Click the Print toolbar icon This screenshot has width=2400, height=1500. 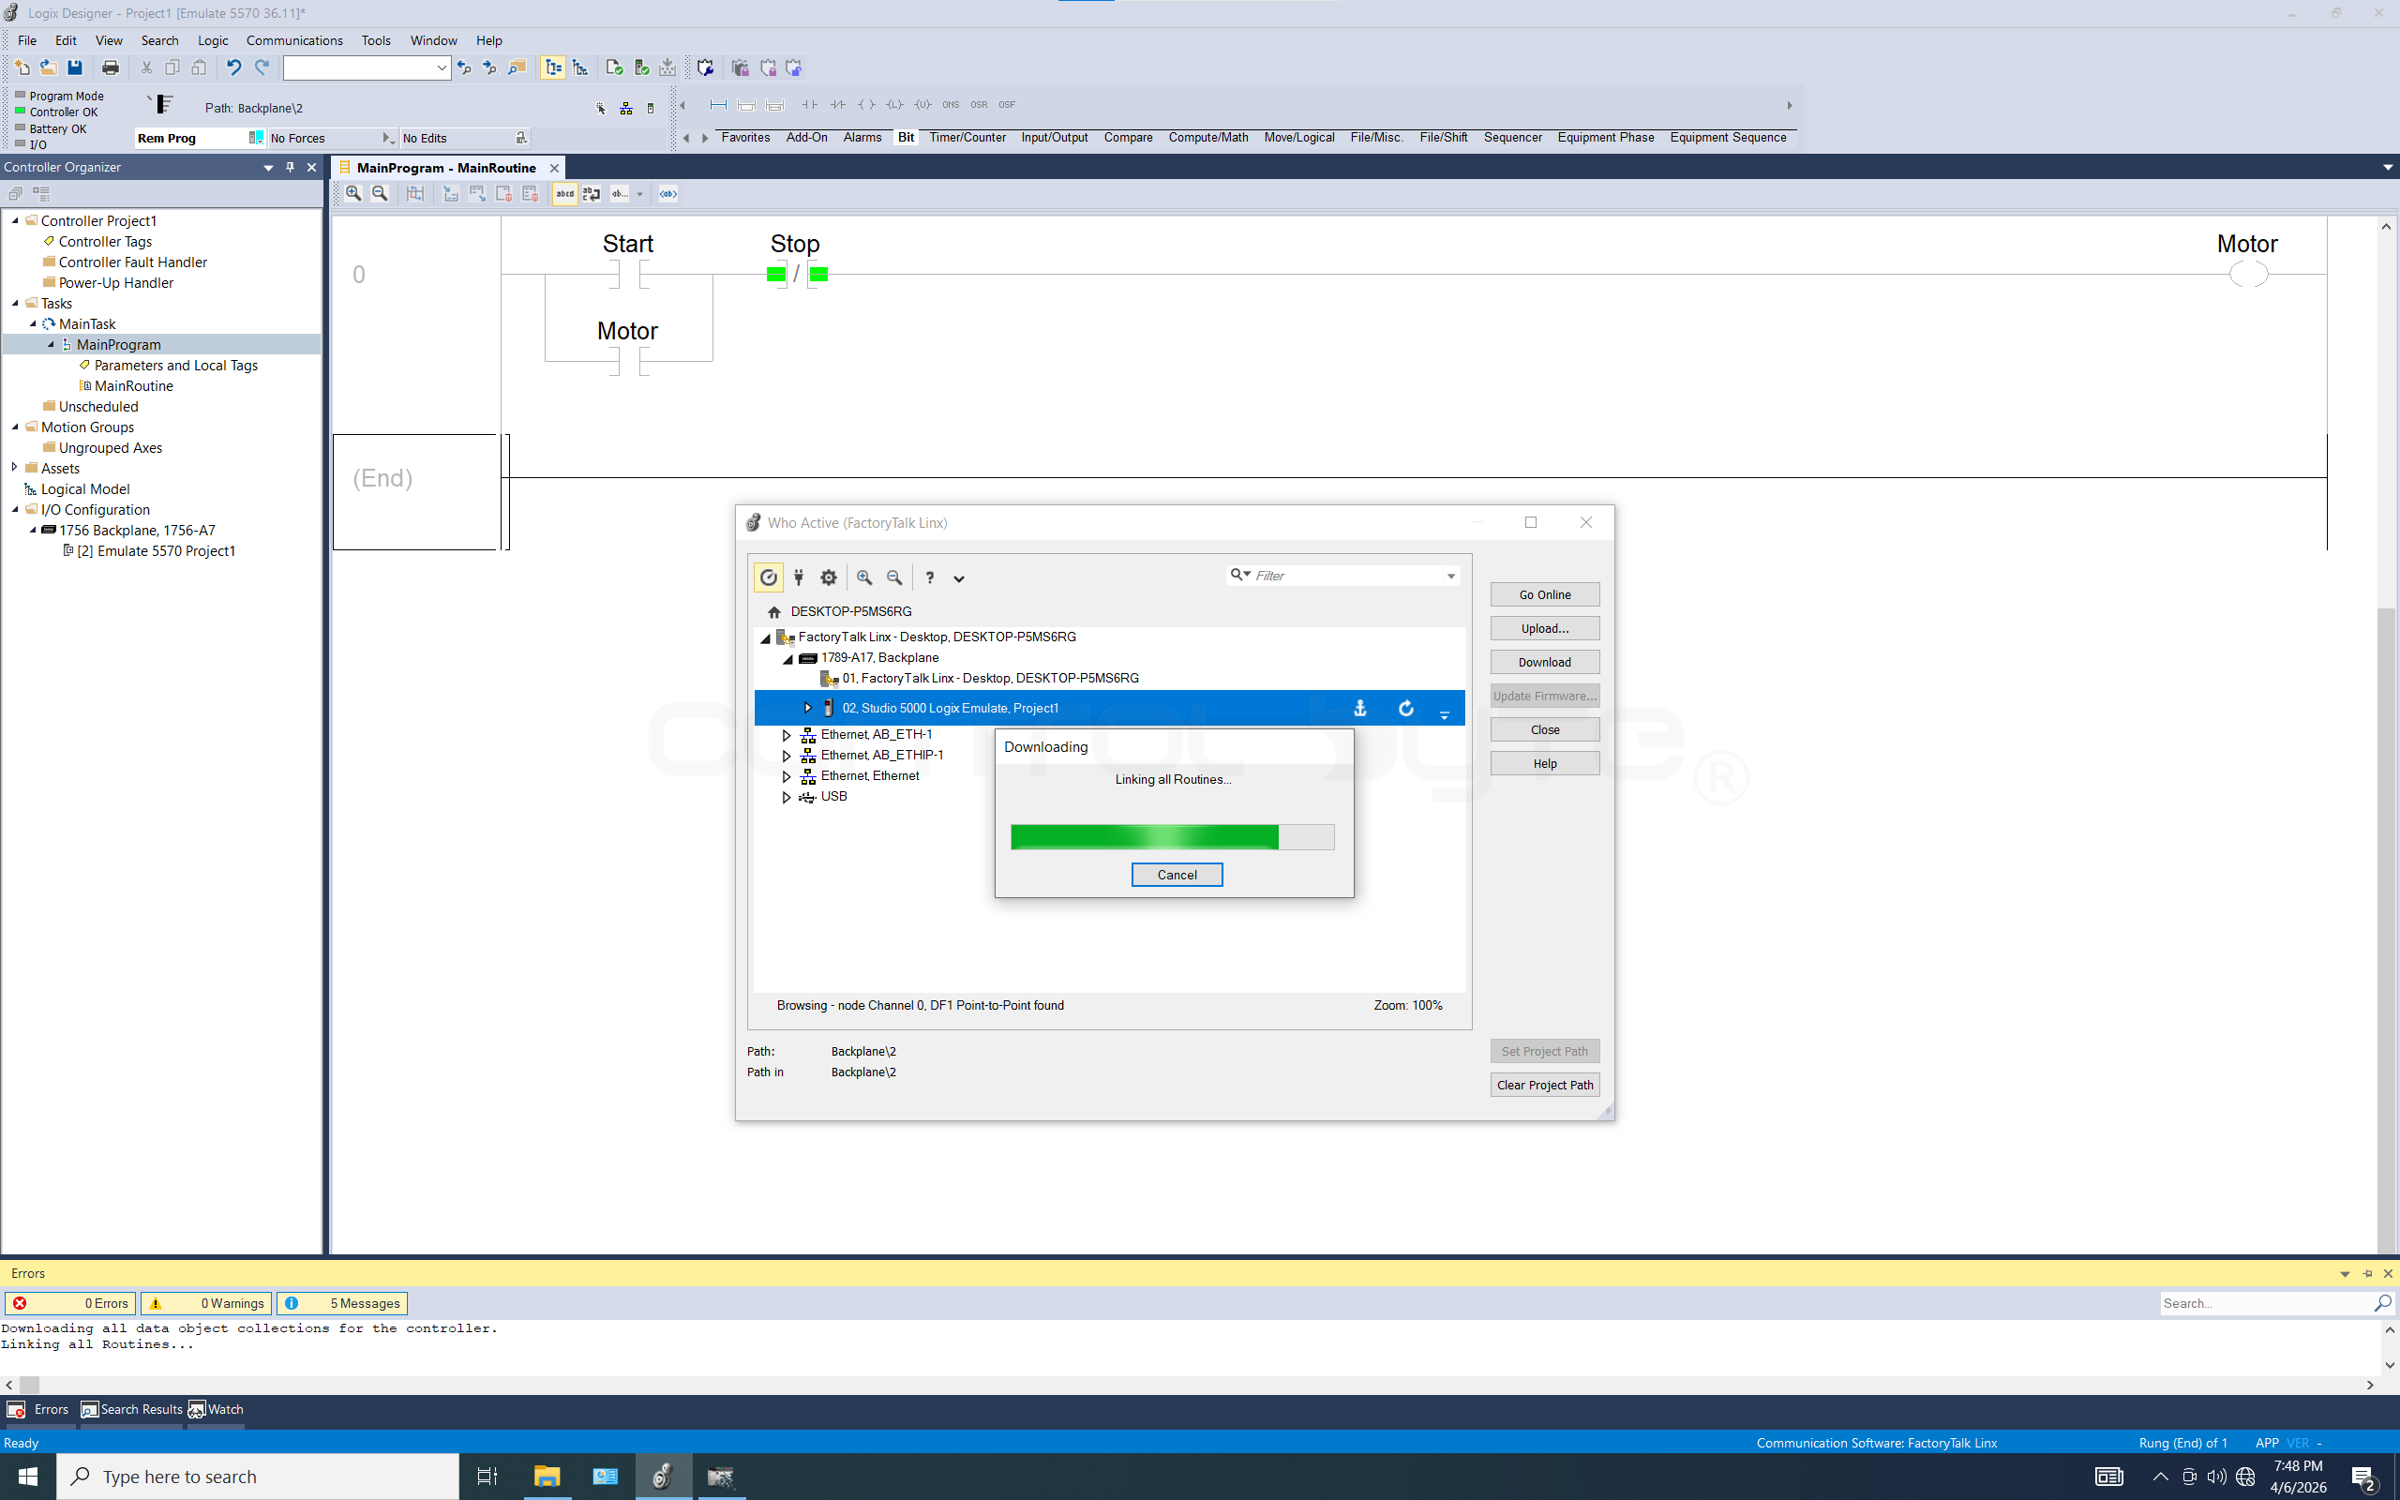[110, 67]
